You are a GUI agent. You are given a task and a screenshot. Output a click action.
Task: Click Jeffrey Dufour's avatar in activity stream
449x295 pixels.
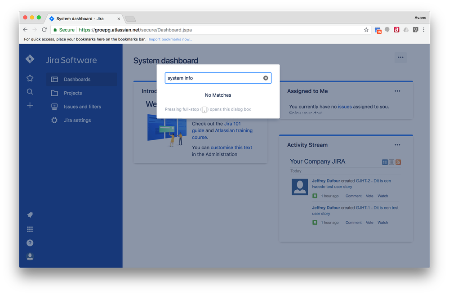click(x=300, y=187)
